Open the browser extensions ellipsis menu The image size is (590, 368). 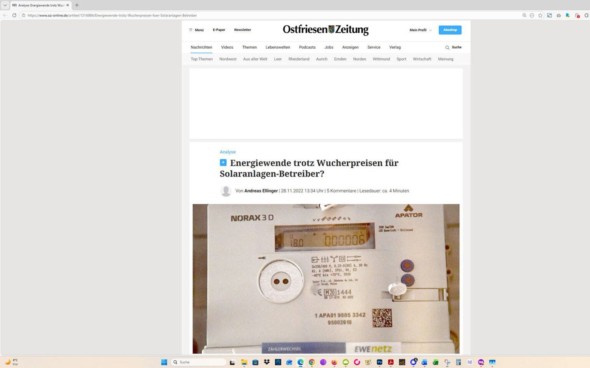point(532,15)
